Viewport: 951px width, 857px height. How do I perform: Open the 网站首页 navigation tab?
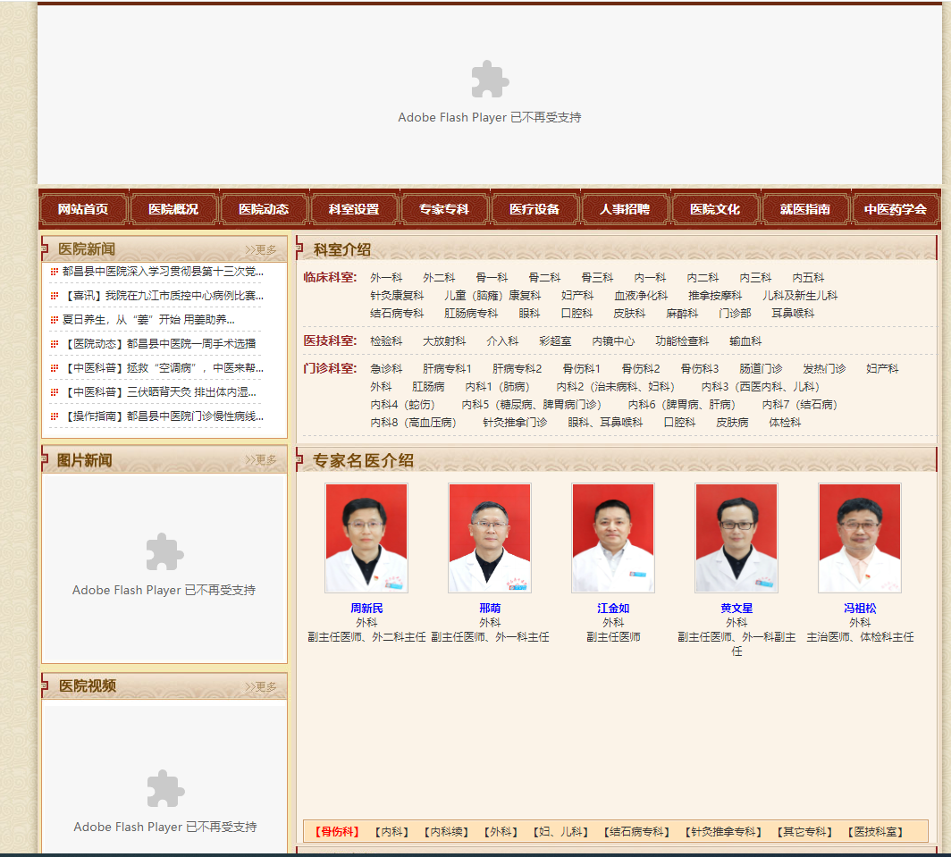[x=83, y=209]
